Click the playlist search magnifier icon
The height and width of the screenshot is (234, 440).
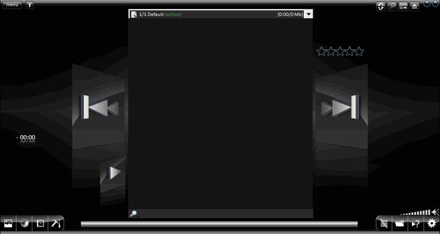point(133,214)
